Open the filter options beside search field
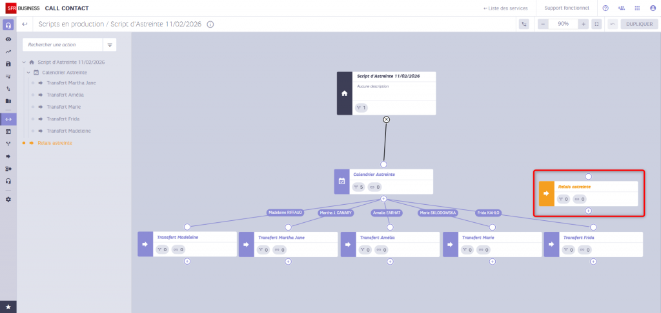661x313 pixels. tap(110, 45)
